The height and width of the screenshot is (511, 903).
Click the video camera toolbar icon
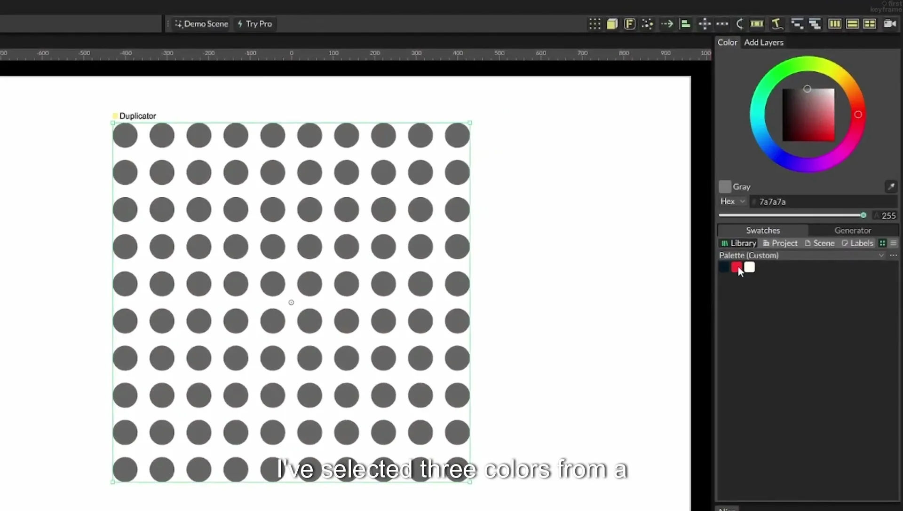(890, 24)
